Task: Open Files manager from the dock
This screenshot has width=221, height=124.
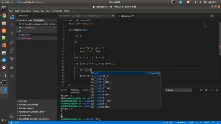Action: [x=4, y=23]
